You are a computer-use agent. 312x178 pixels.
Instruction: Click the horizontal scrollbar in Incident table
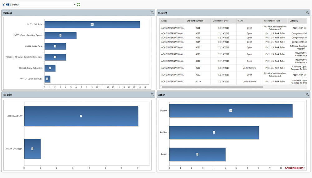click(x=212, y=87)
